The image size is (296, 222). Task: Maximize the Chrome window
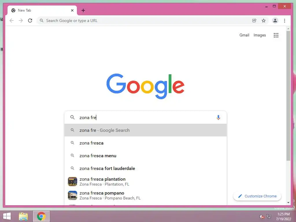tap(274, 6)
